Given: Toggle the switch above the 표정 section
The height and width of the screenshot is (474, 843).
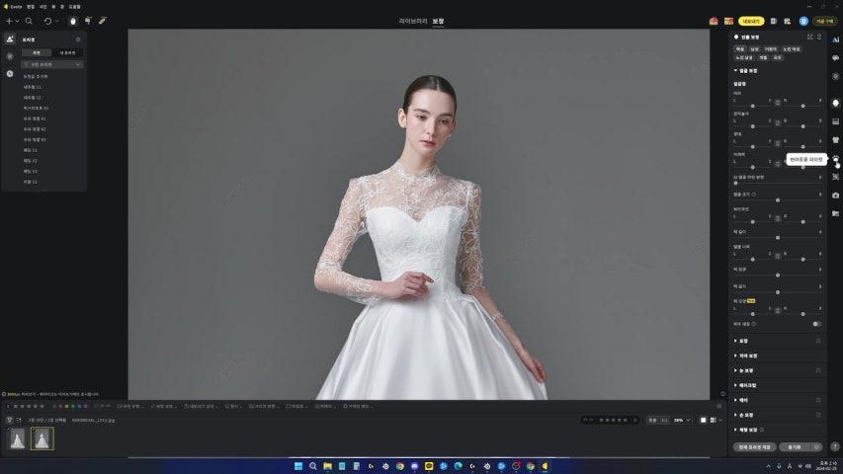Looking at the screenshot, I should (x=816, y=324).
